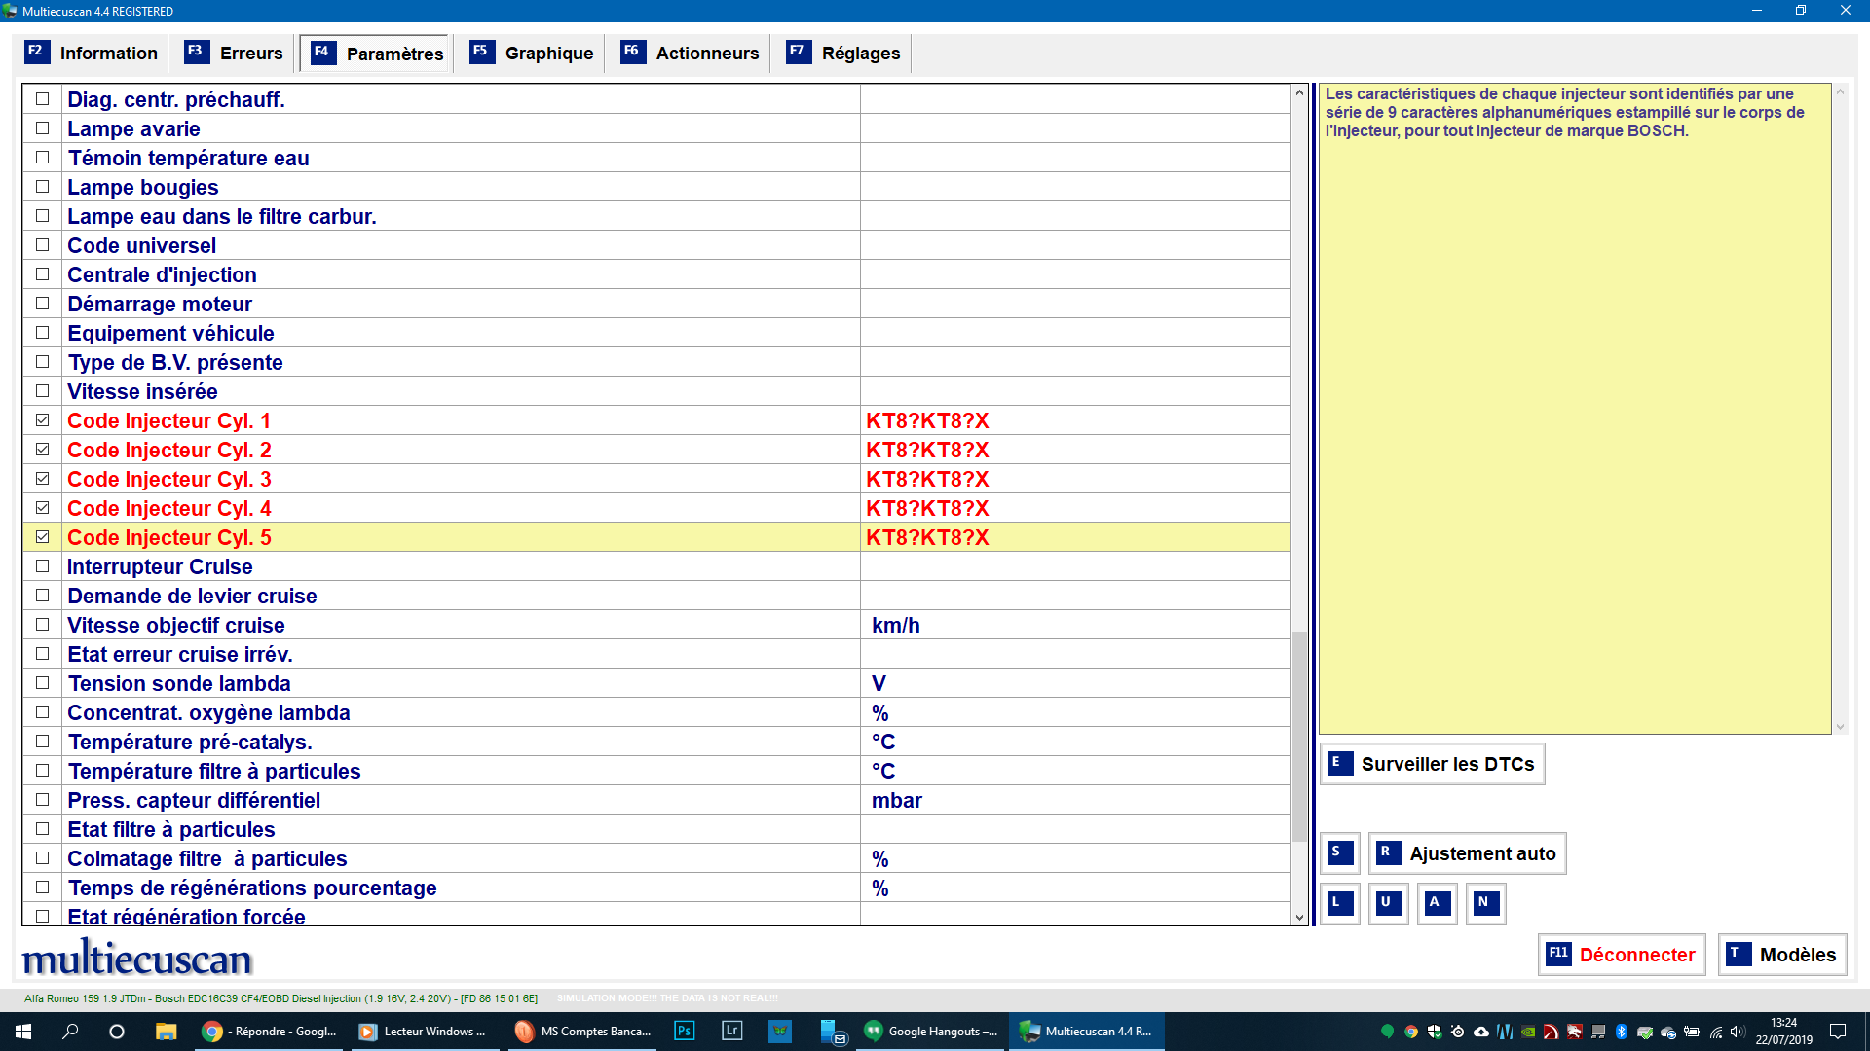Click Surveiller les DTCs button
Viewport: 1870px width, 1051px height.
tap(1433, 764)
